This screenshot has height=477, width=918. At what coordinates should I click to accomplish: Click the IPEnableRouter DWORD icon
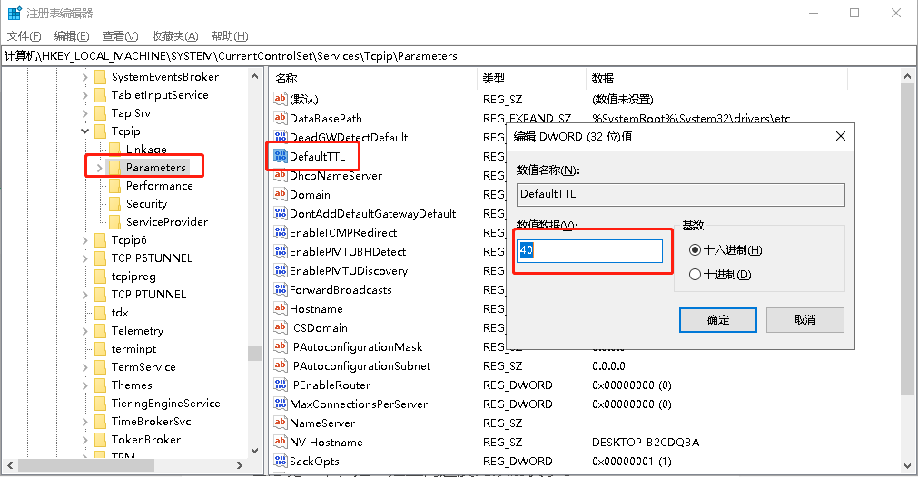pos(281,385)
